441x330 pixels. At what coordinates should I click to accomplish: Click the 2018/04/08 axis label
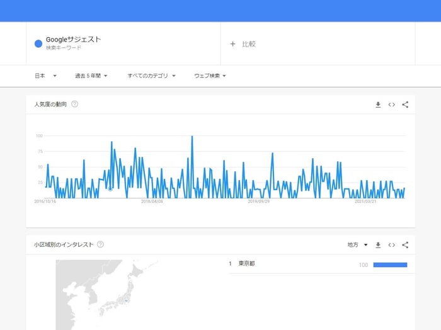click(x=152, y=202)
